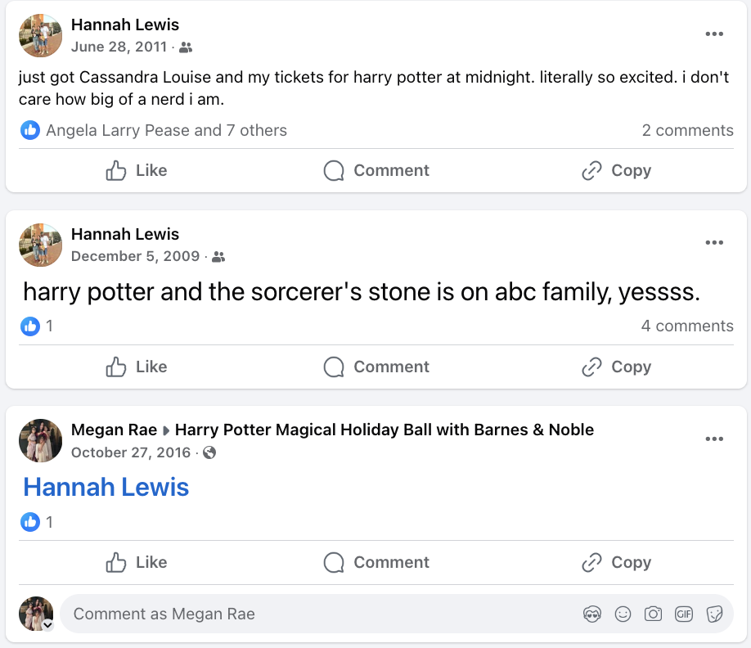The width and height of the screenshot is (751, 648).
Task: Open three-dot menu on December 5, 2009 post
Action: click(713, 243)
